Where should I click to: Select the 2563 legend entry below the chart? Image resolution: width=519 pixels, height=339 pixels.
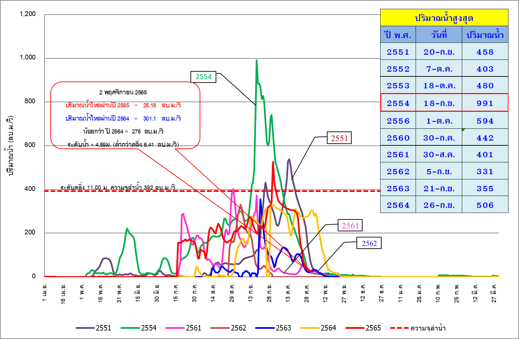tap(273, 328)
